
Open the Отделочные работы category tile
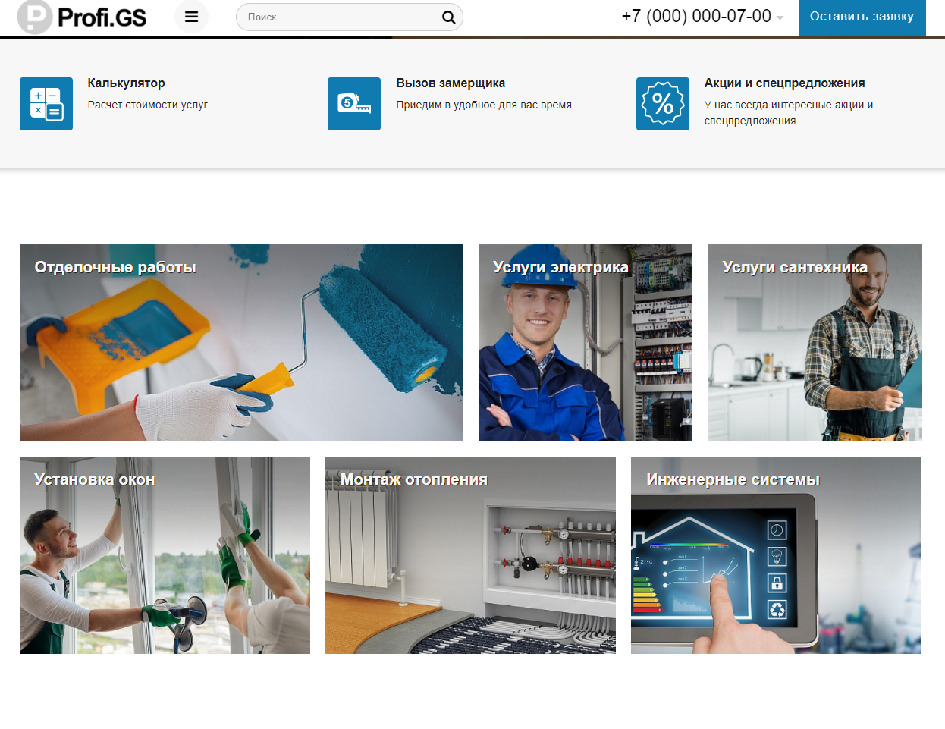pyautogui.click(x=241, y=343)
